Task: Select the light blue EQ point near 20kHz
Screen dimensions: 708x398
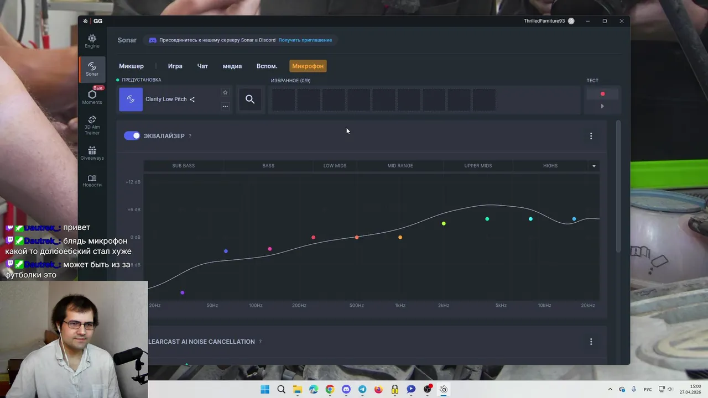Action: point(574,219)
